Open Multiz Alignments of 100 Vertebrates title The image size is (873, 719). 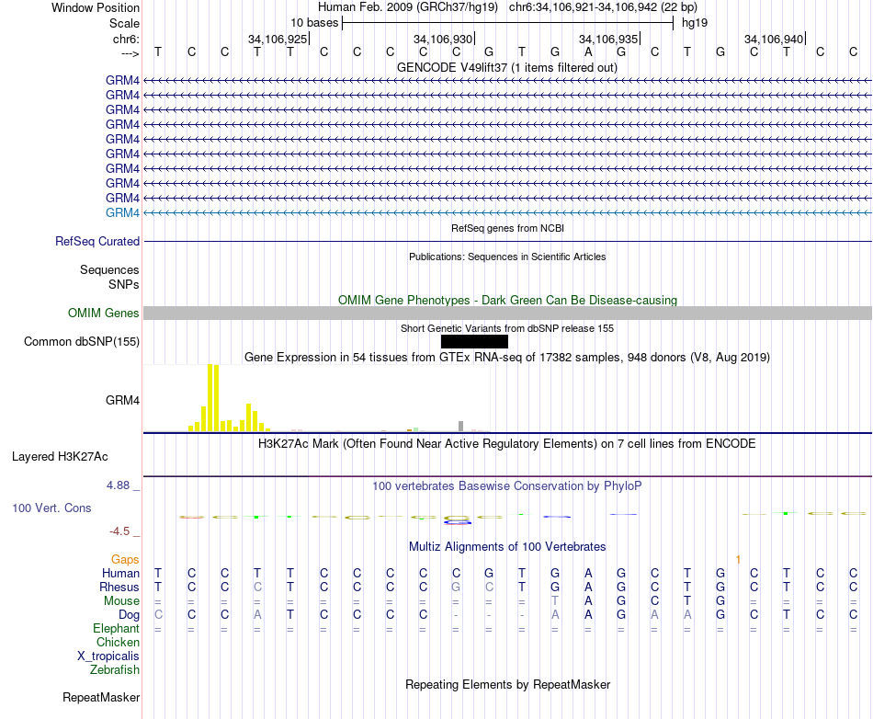coord(507,547)
